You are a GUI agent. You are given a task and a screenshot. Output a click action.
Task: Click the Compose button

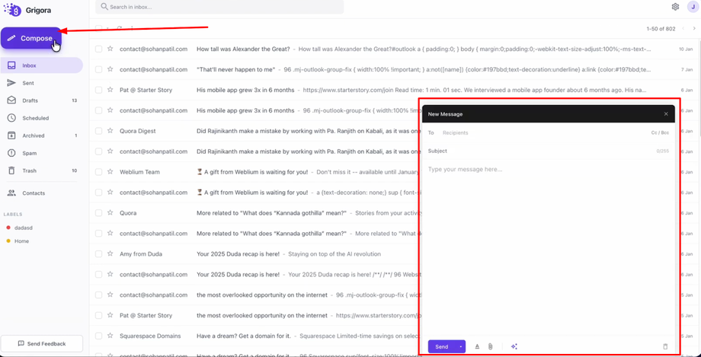(30, 38)
